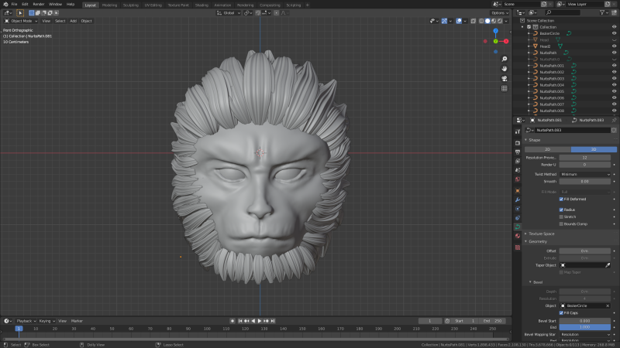Open the Render menu
The width and height of the screenshot is (620, 348).
pos(38,4)
